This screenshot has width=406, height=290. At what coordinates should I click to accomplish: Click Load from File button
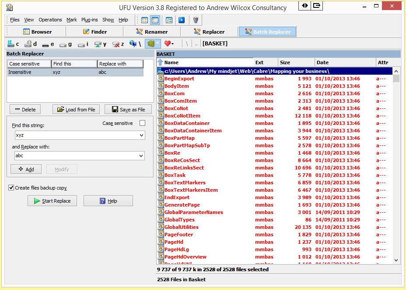(x=76, y=109)
